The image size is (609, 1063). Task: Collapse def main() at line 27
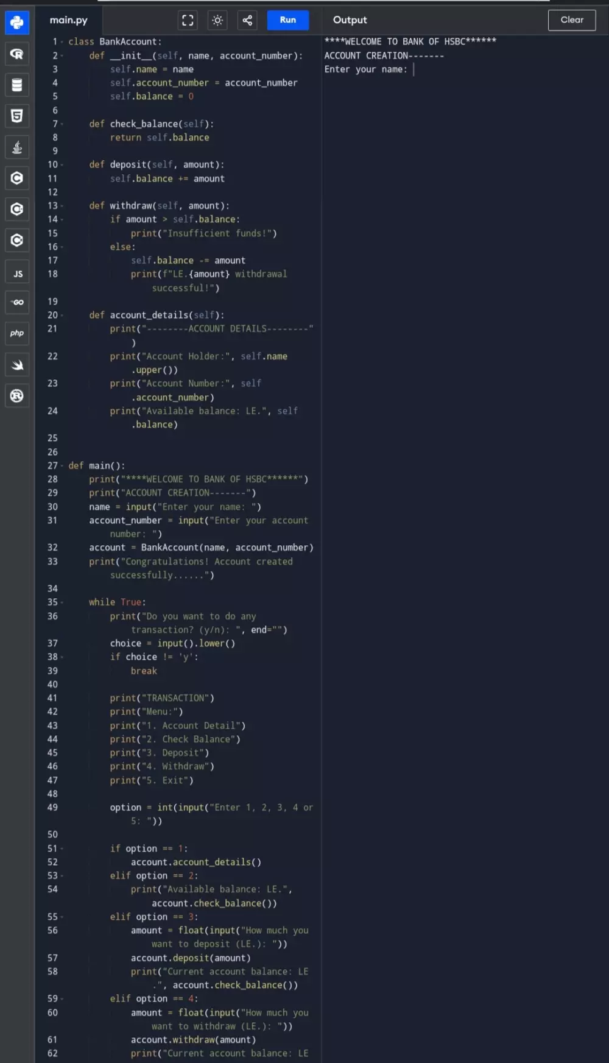[62, 465]
